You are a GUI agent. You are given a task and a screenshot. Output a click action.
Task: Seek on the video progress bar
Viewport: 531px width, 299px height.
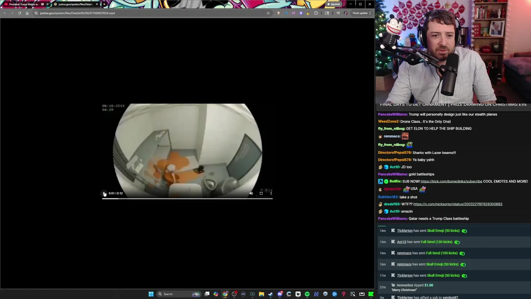click(188, 199)
